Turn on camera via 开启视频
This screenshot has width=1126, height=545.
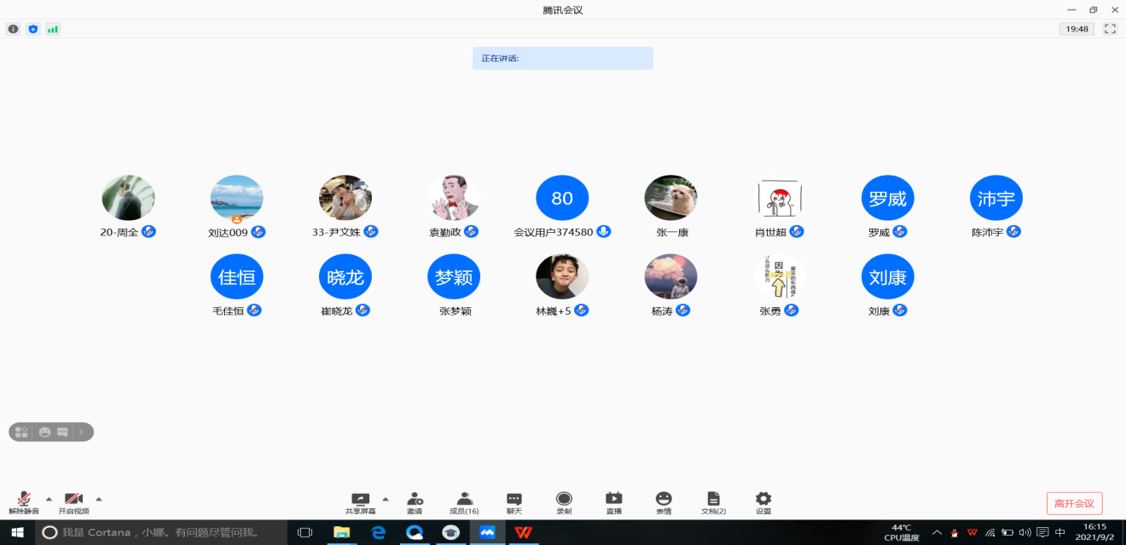[73, 502]
